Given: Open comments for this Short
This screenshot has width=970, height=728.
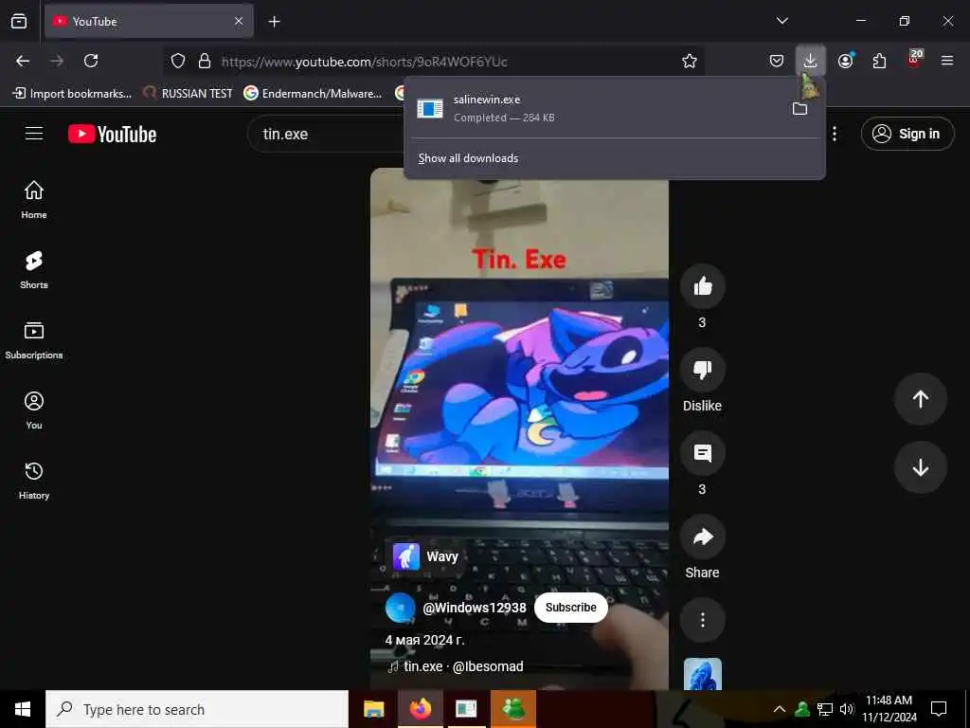Looking at the screenshot, I should (x=703, y=454).
